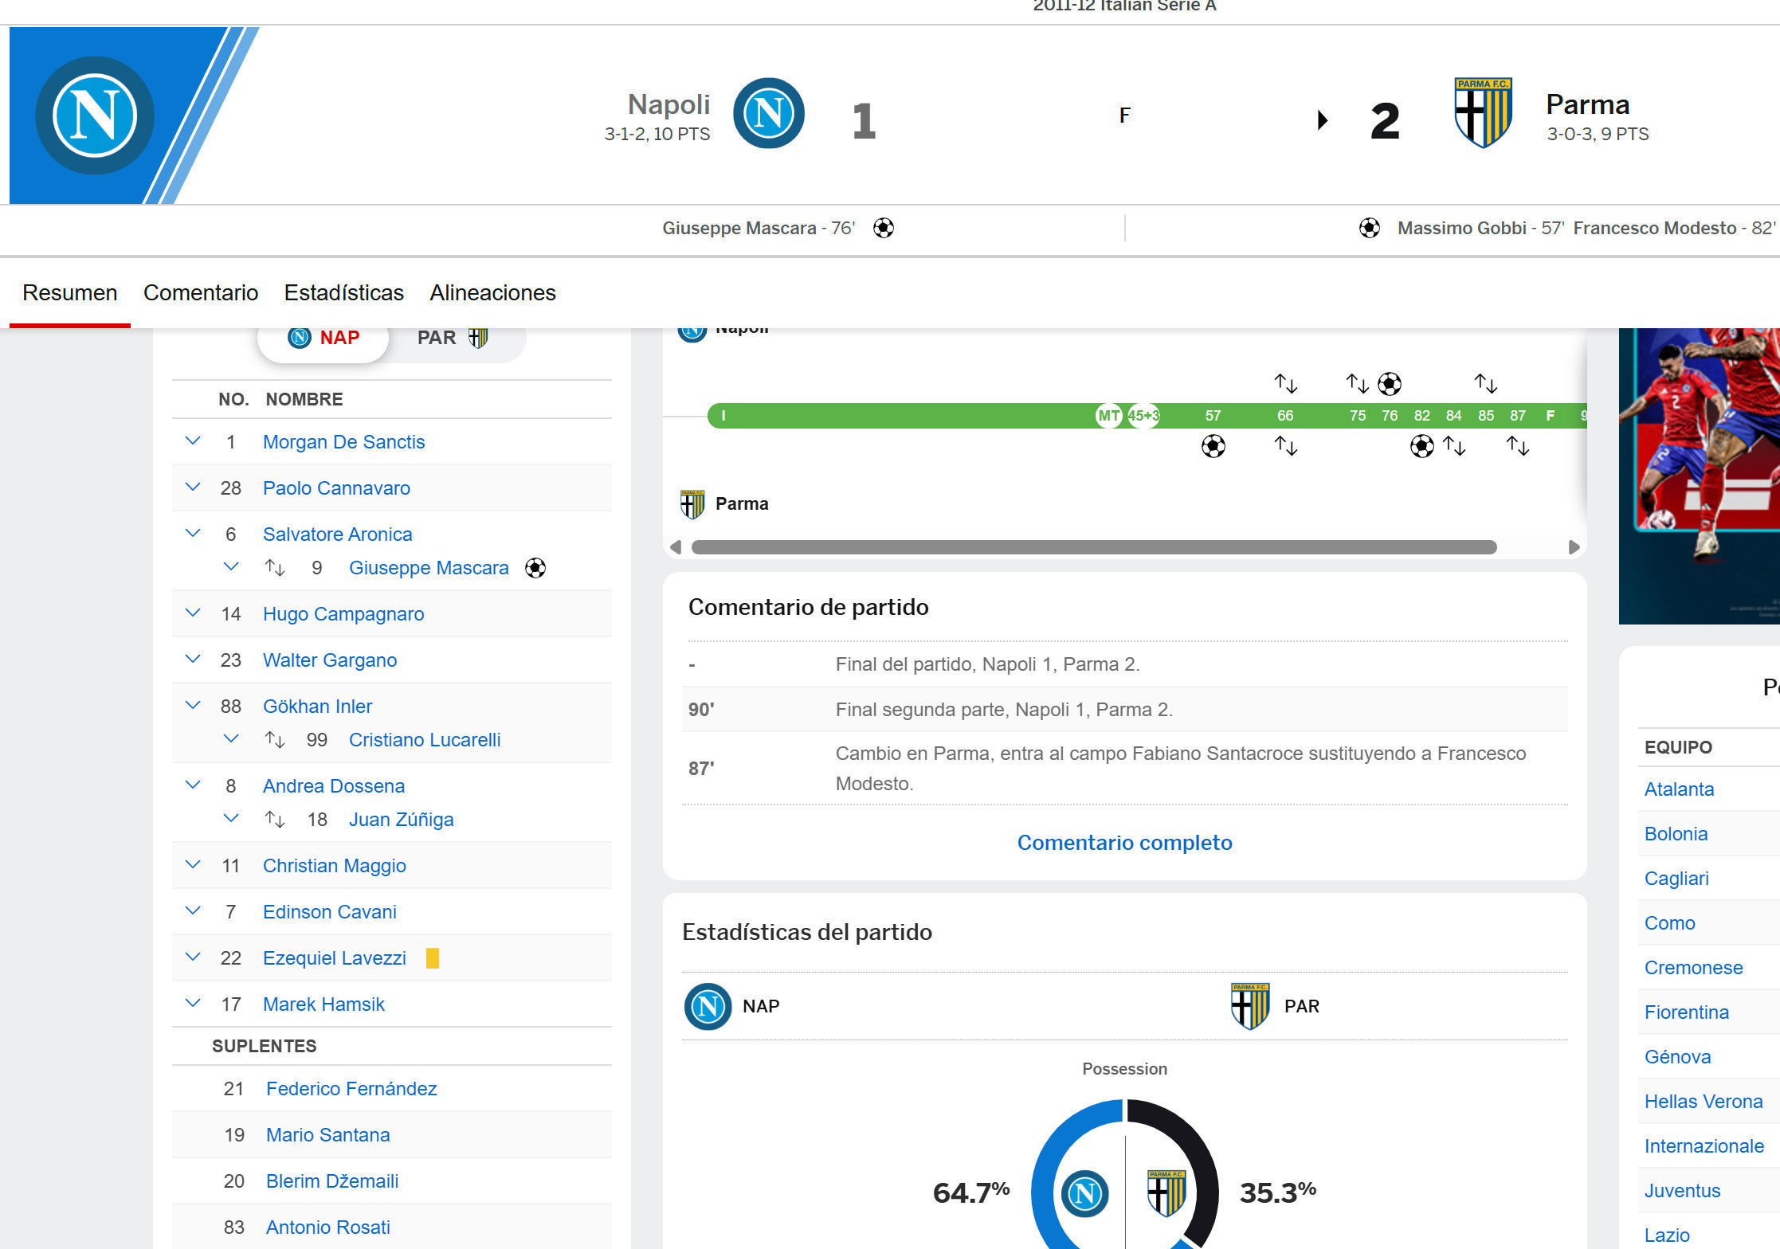Click the green match timeline bar
Image resolution: width=1780 pixels, height=1249 pixels.
pos(1147,416)
